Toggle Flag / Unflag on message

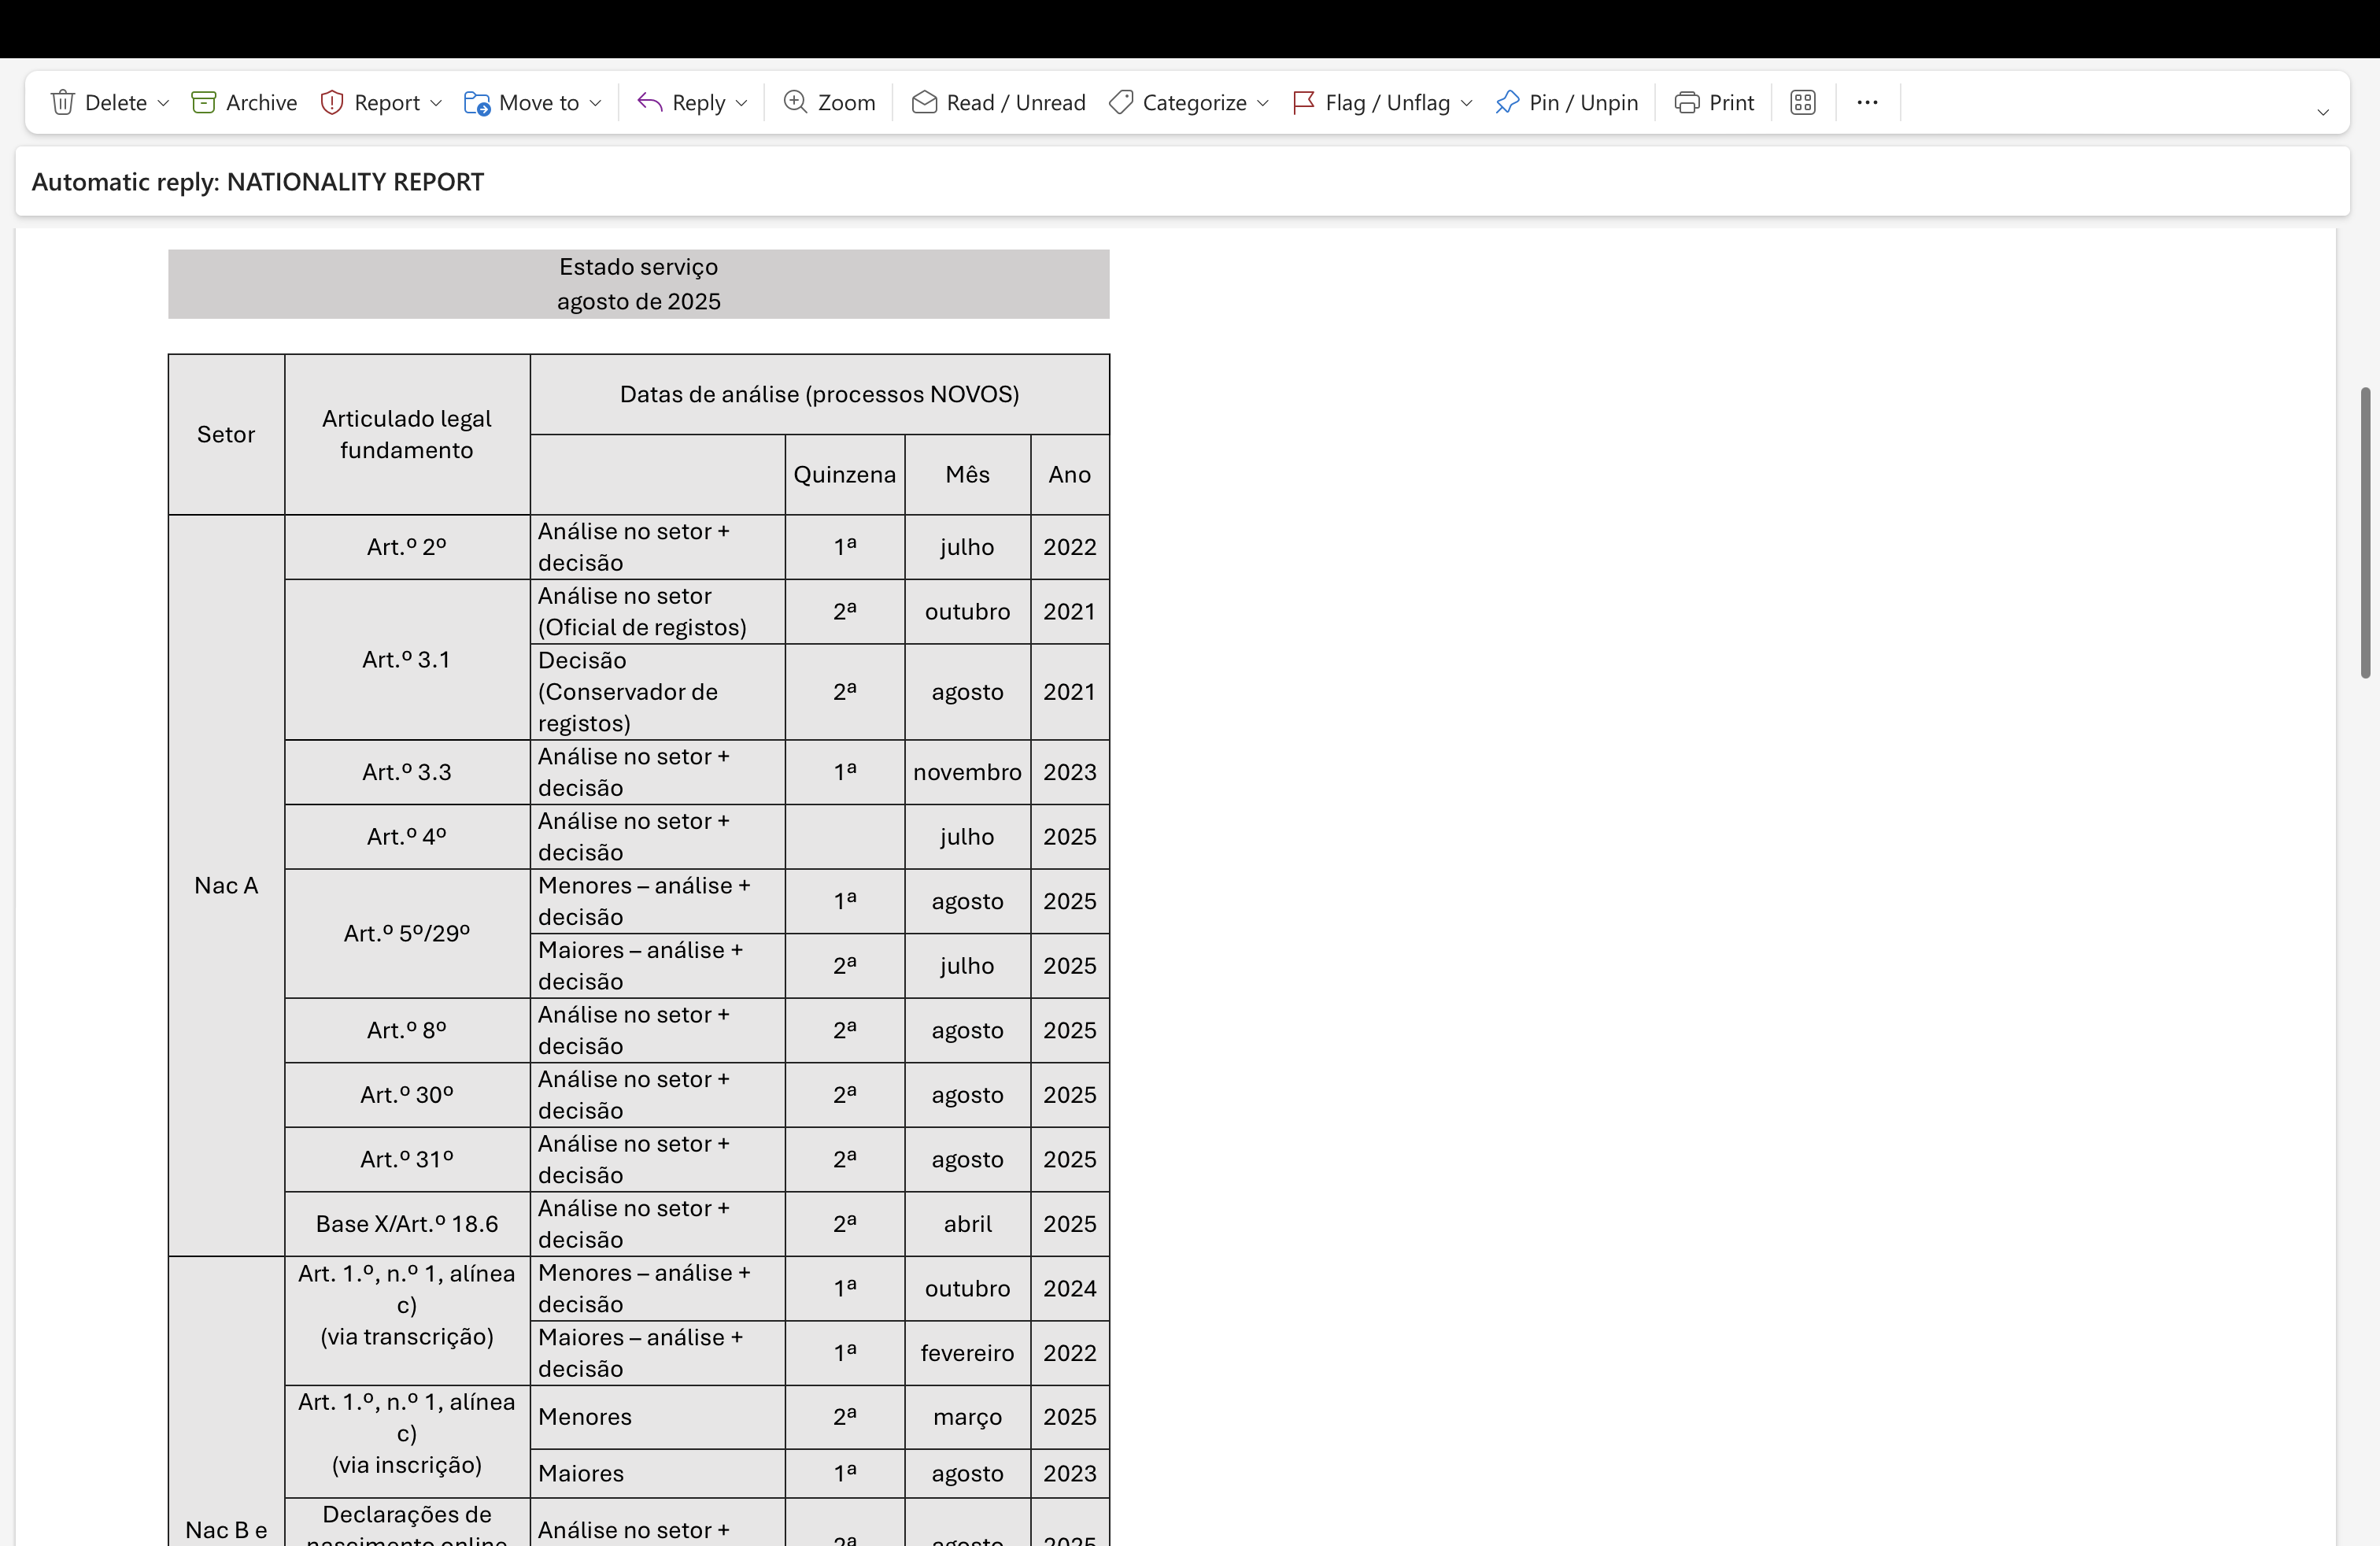tap(1372, 103)
